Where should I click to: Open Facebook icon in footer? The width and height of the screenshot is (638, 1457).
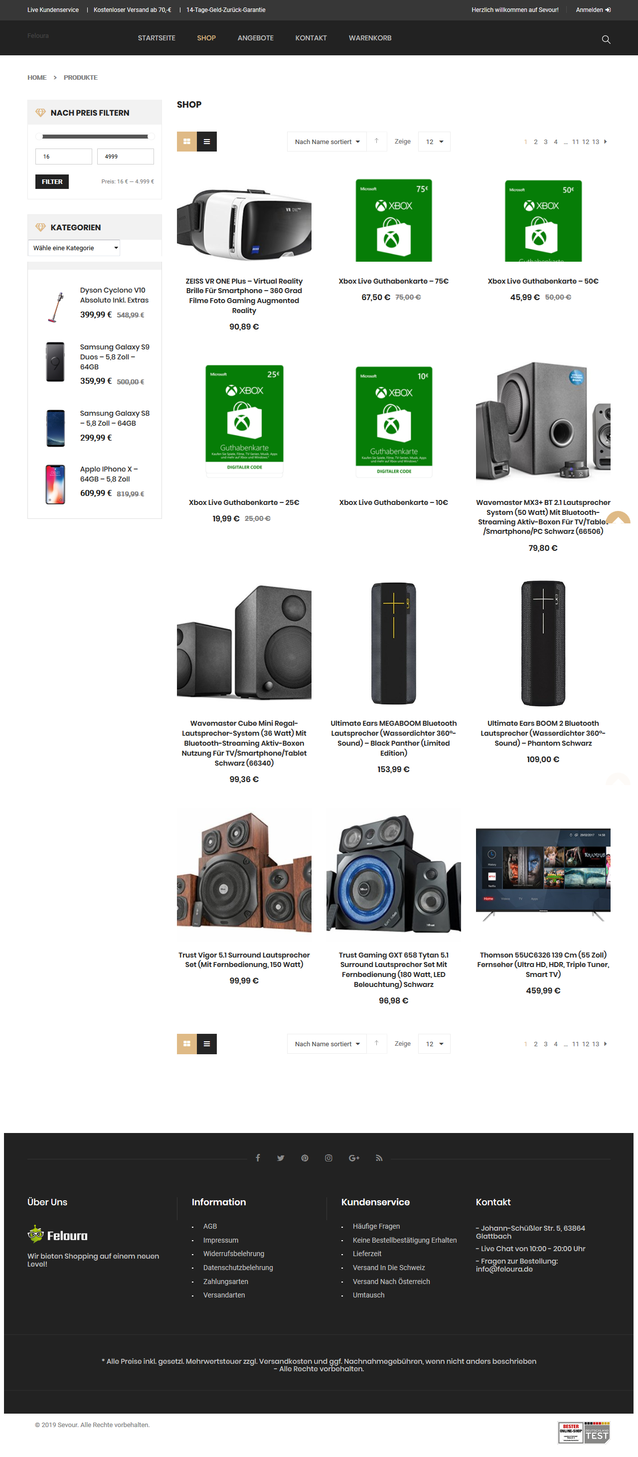(x=258, y=1158)
